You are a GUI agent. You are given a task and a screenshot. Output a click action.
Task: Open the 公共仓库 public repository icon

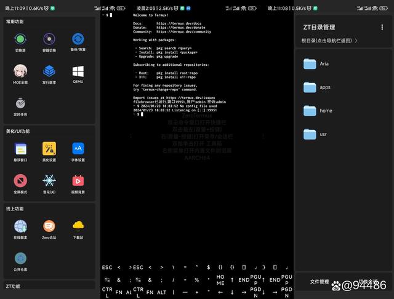(x=20, y=258)
